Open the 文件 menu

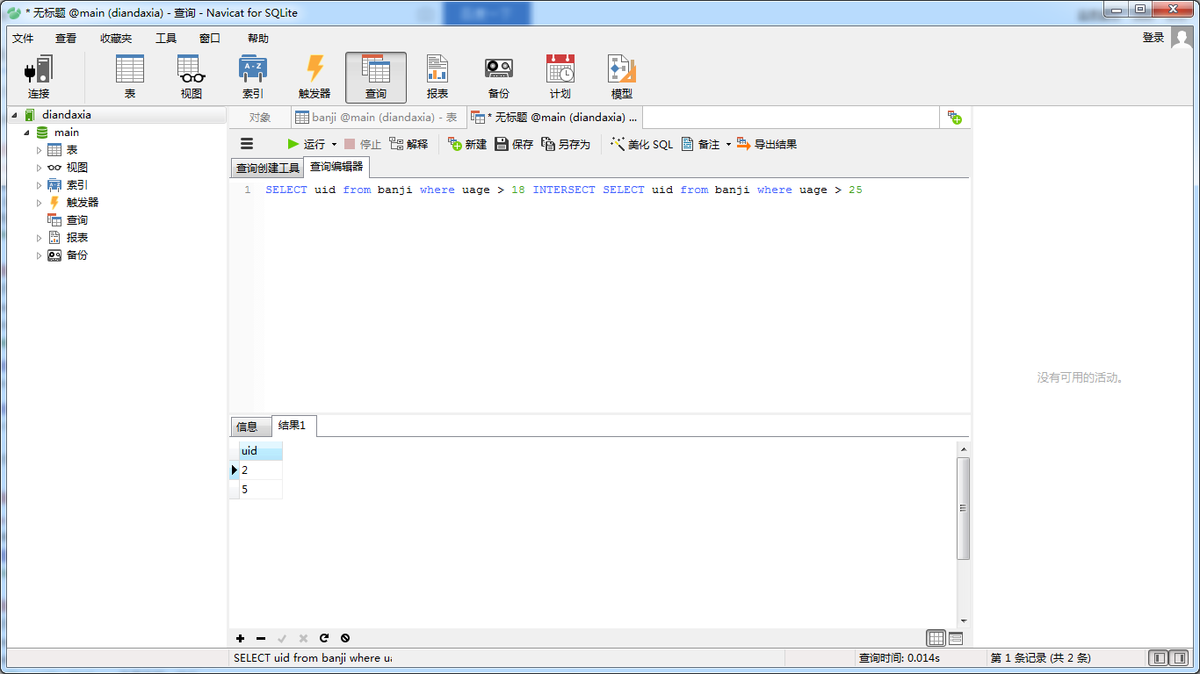23,38
